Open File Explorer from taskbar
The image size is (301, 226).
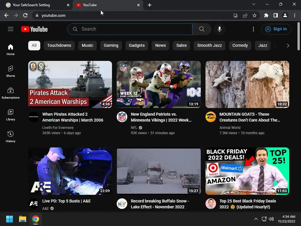click(x=22, y=219)
